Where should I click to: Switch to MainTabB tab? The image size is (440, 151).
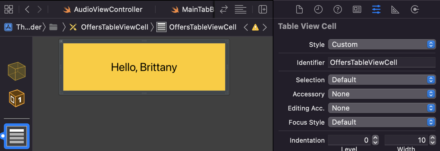click(192, 9)
